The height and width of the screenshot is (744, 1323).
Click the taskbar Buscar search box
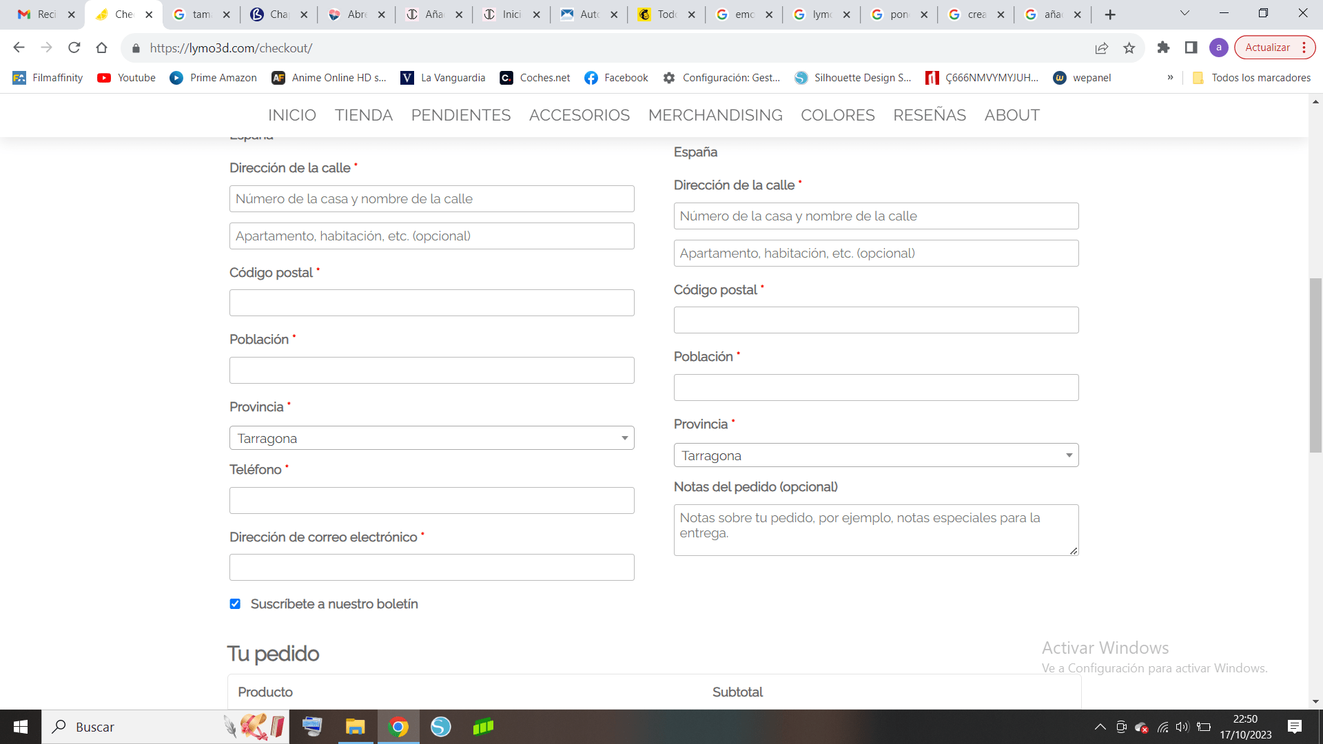(165, 727)
